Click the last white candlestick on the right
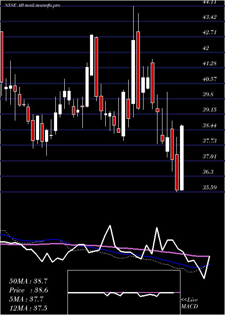This screenshot has width=225, height=315. pyautogui.click(x=182, y=157)
